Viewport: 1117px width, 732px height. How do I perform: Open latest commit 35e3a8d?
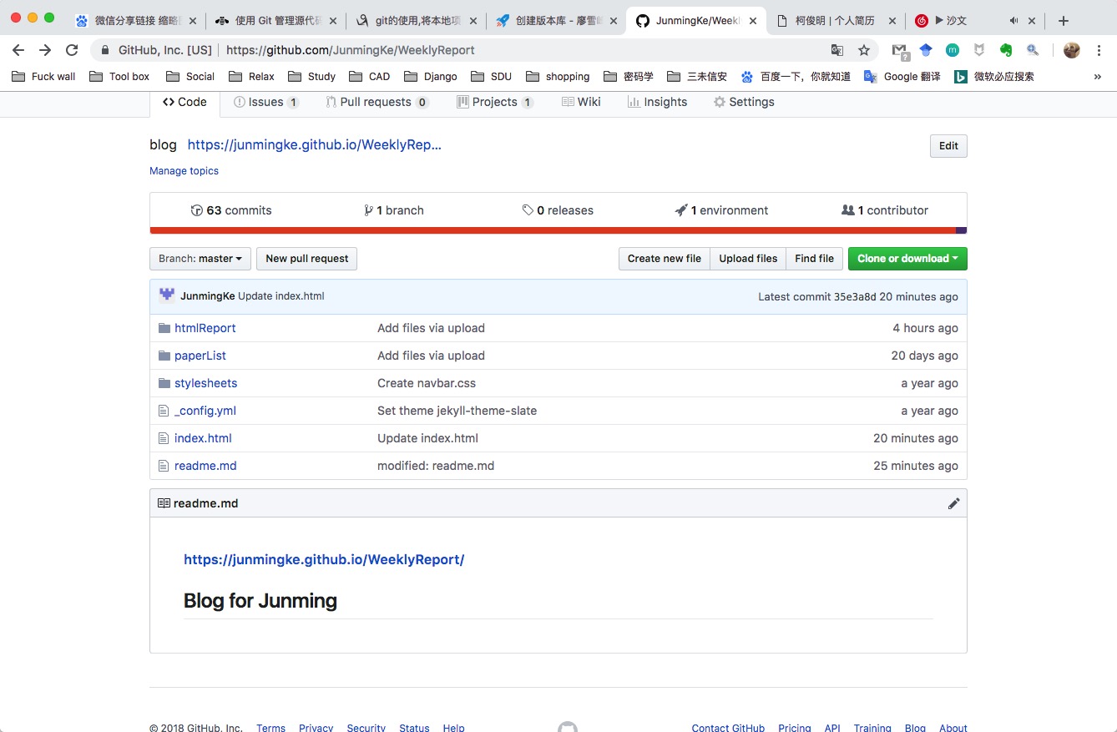pyautogui.click(x=855, y=296)
